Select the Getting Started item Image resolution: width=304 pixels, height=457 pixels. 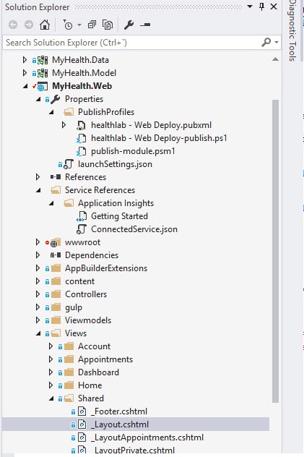(x=119, y=216)
